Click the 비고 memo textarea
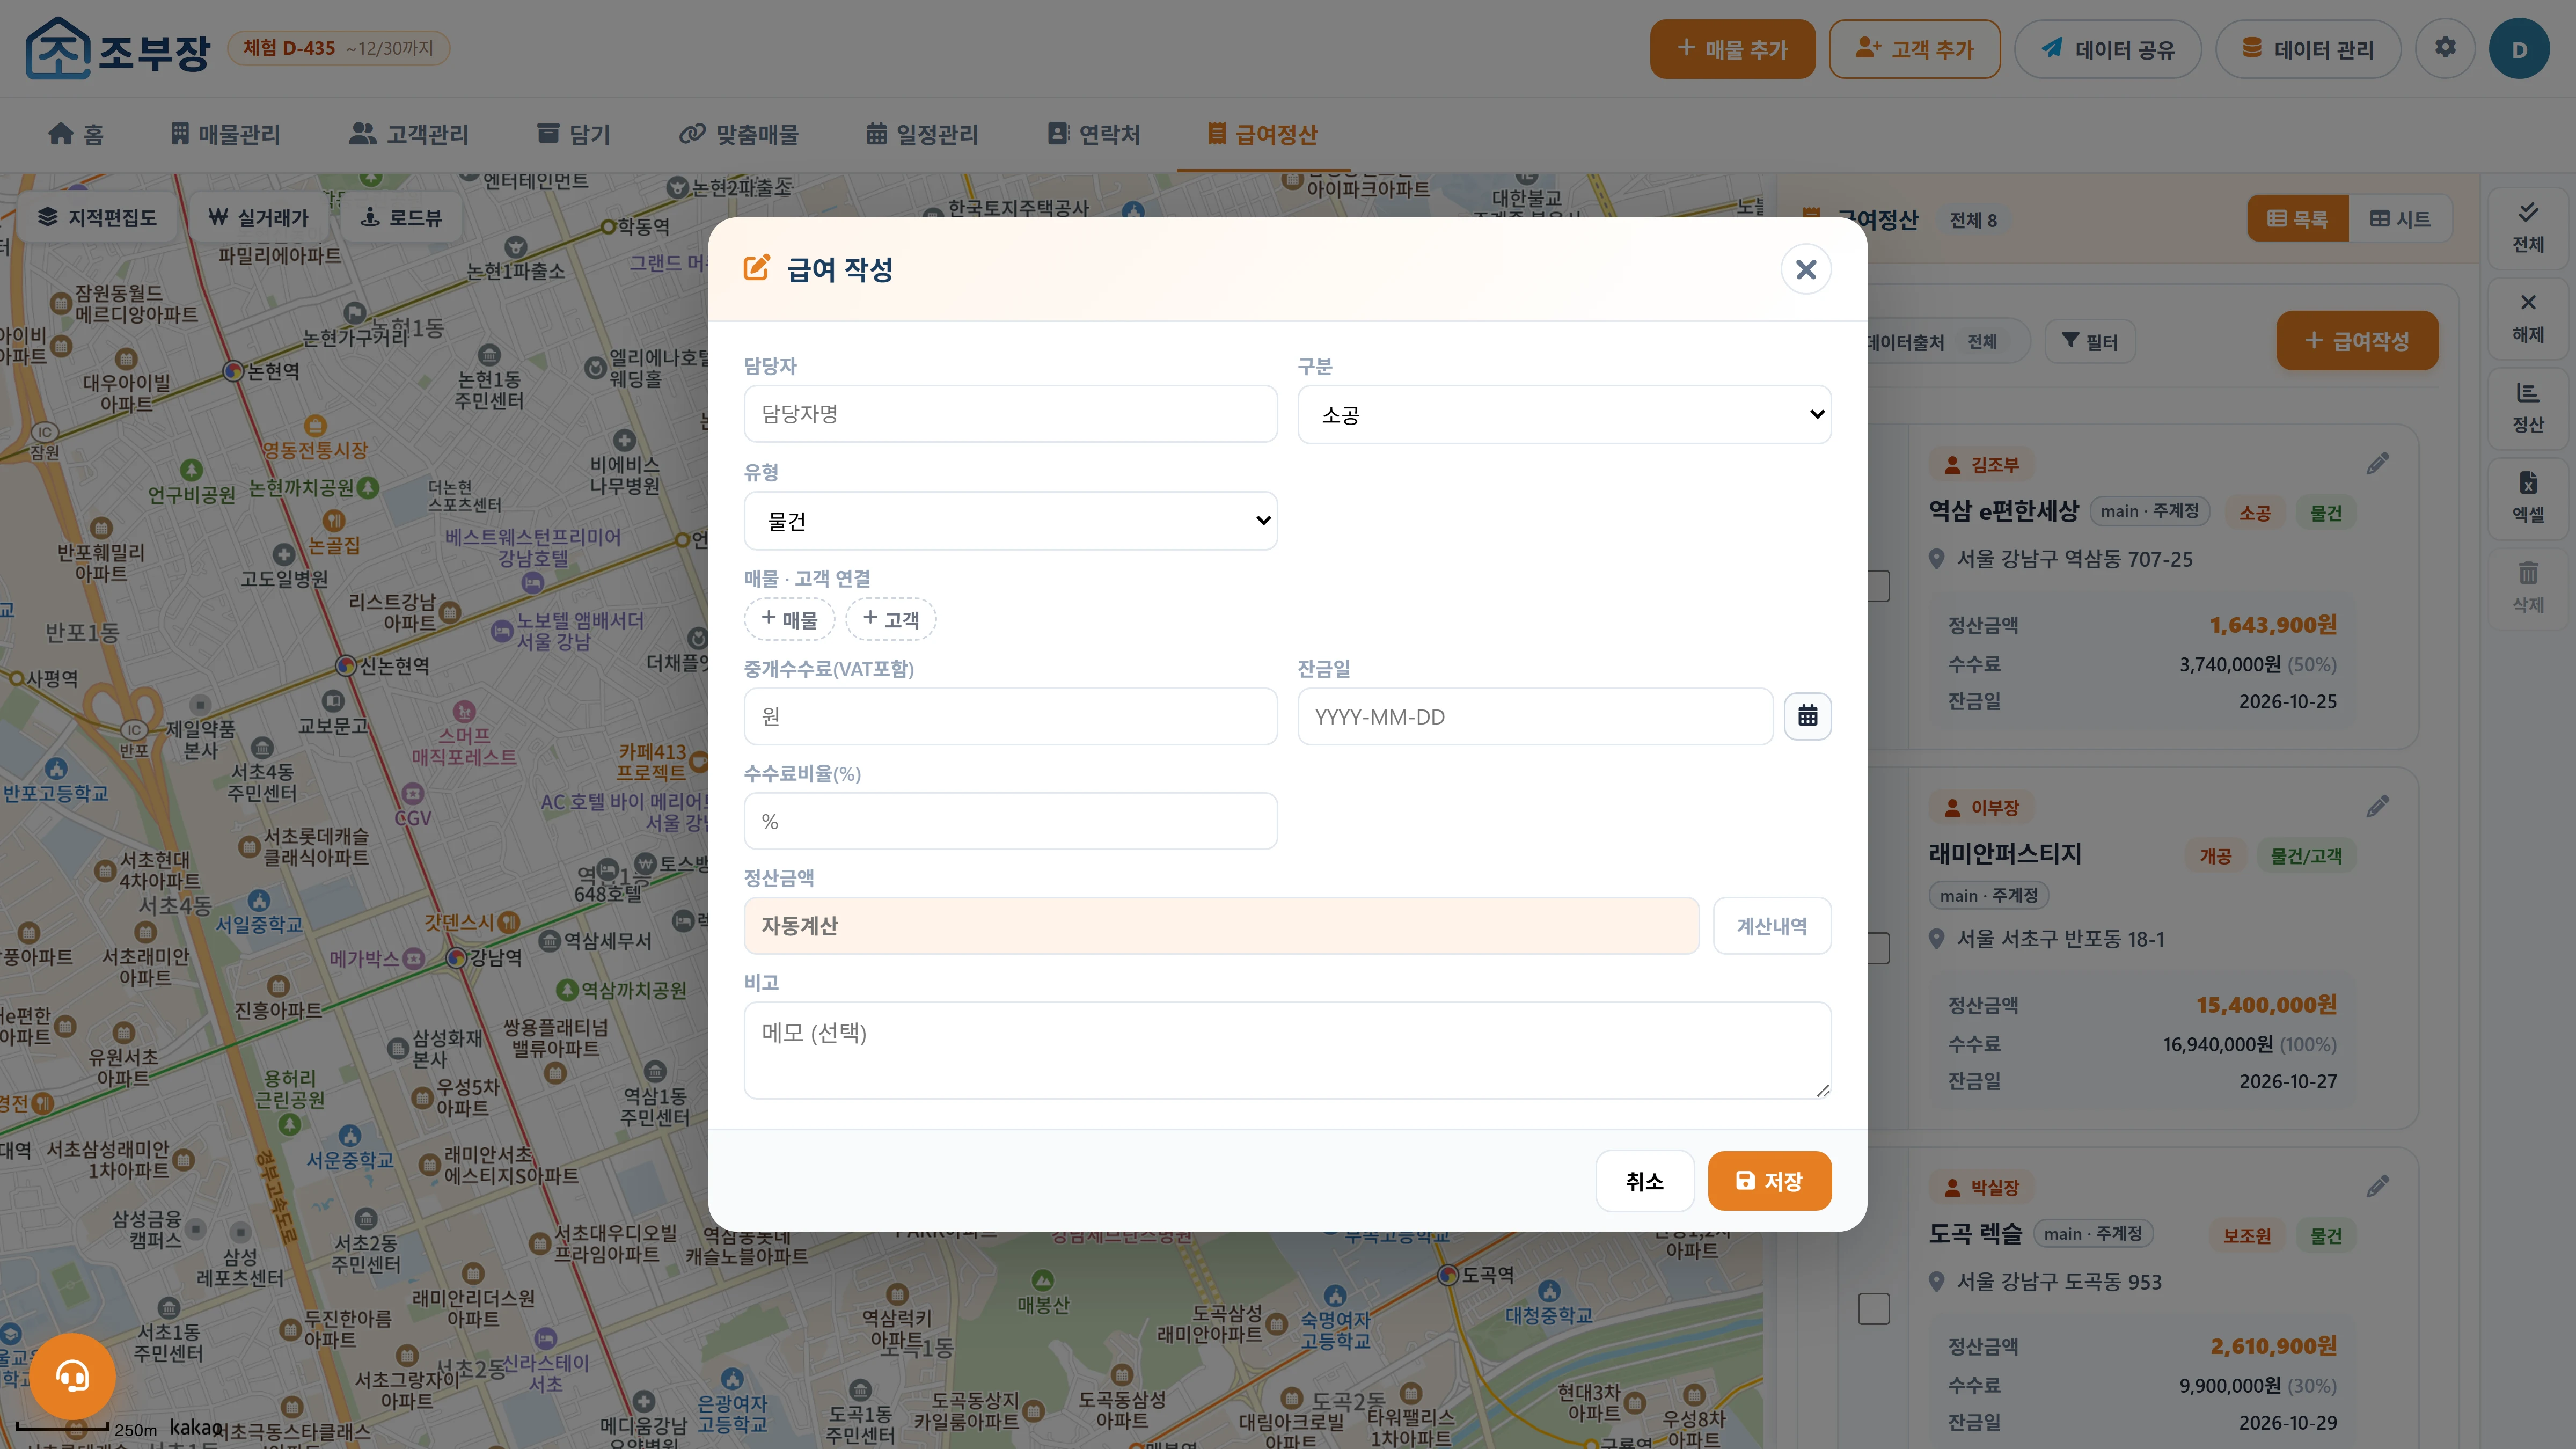This screenshot has height=1449, width=2576. tap(1287, 1050)
